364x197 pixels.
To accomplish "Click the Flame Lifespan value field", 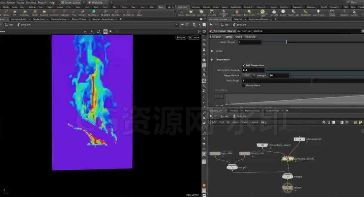I will (x=249, y=42).
